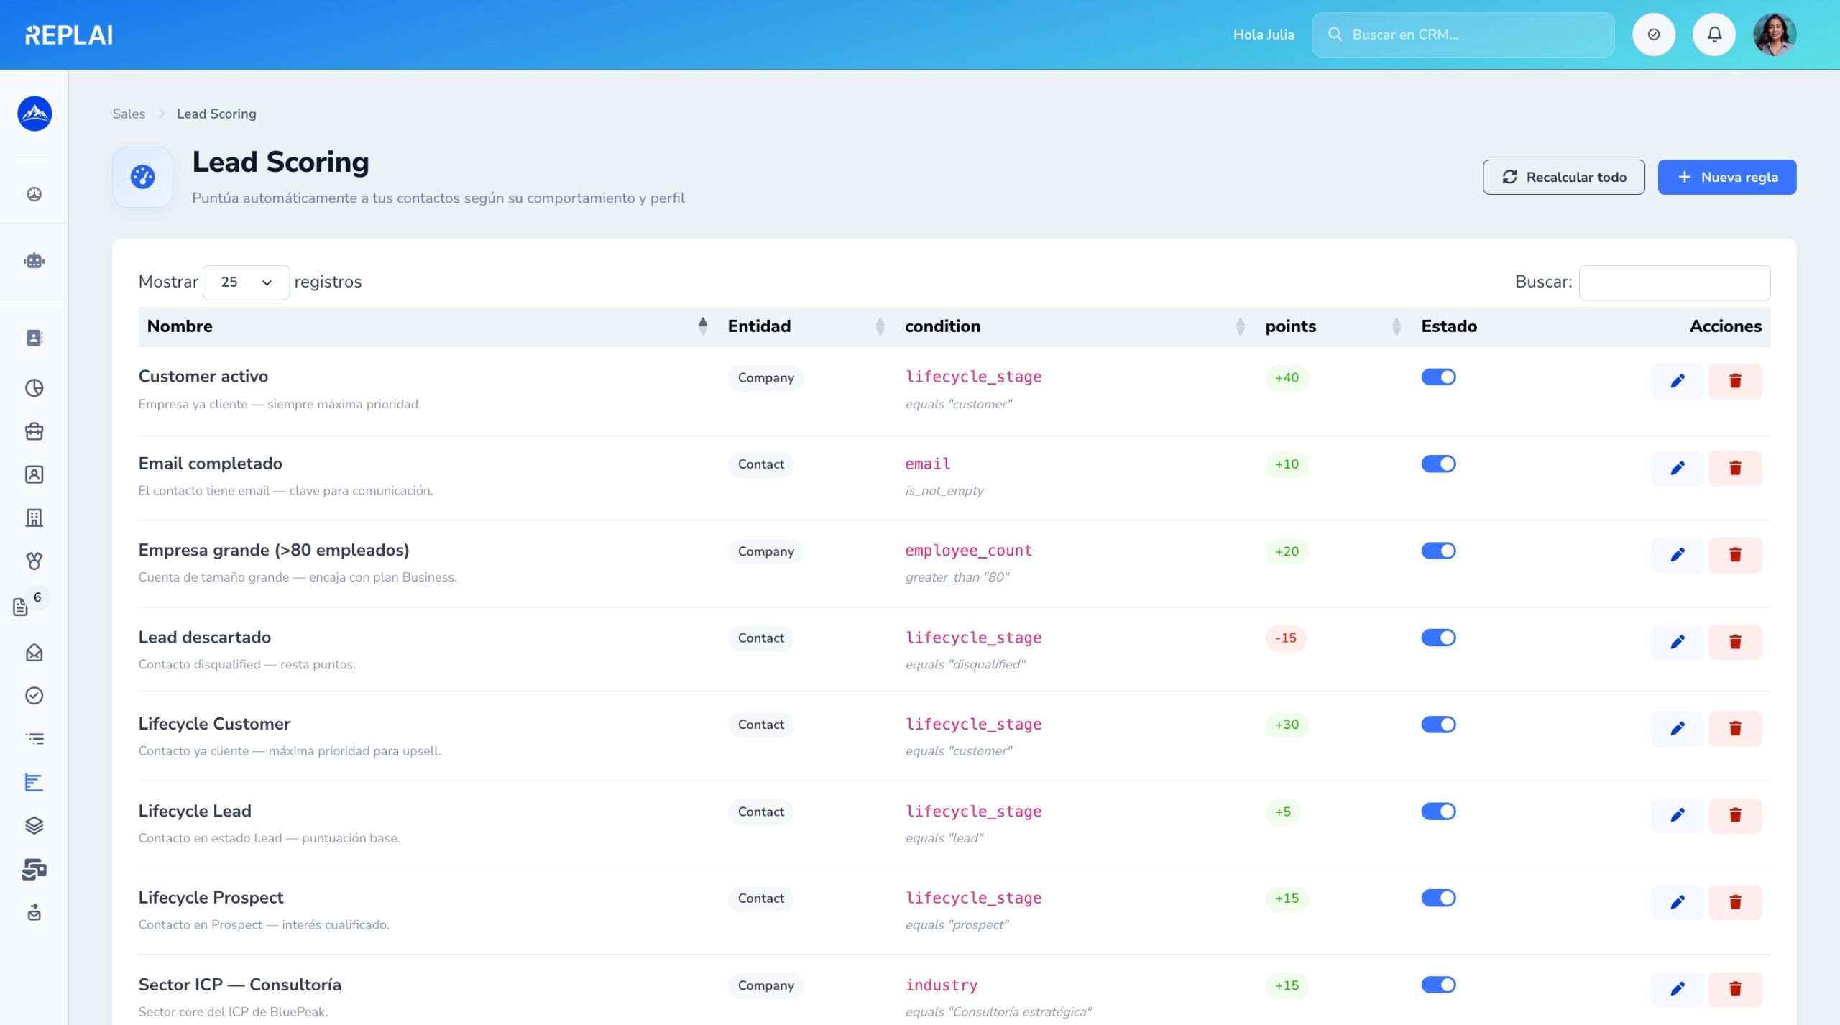
Task: Sort table by Entidad column
Action: coord(806,326)
